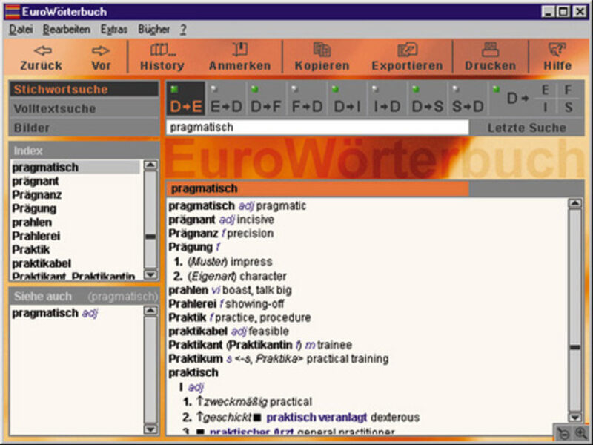Click the praktisch headword in definitions

pyautogui.click(x=193, y=373)
